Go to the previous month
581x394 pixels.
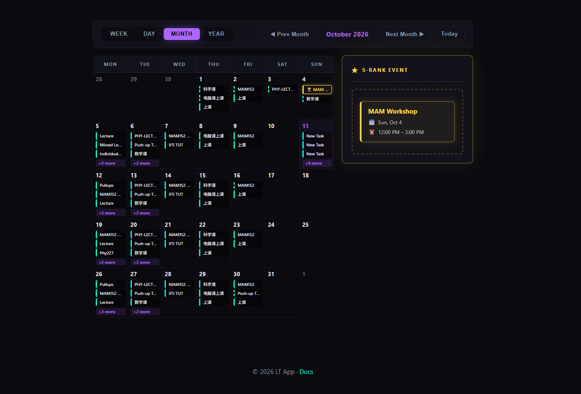pyautogui.click(x=290, y=34)
